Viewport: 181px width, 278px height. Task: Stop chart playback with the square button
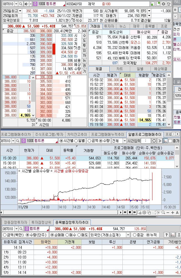(130, 212)
